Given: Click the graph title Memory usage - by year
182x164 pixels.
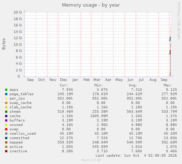Looking at the screenshot, I should pos(91,5).
